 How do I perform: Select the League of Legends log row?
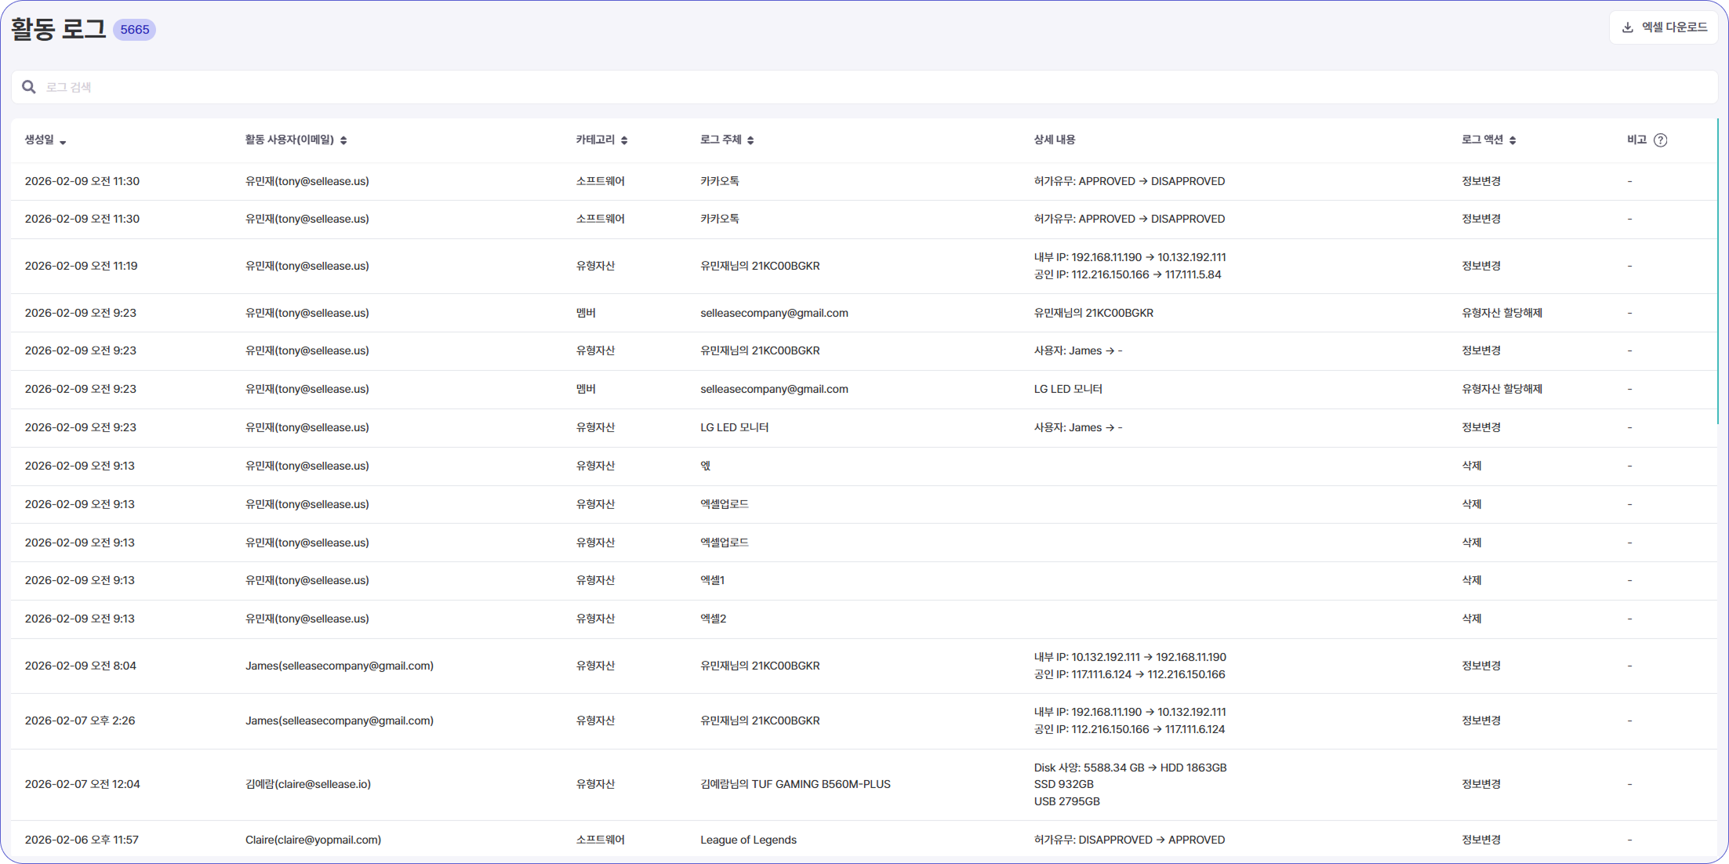[748, 840]
